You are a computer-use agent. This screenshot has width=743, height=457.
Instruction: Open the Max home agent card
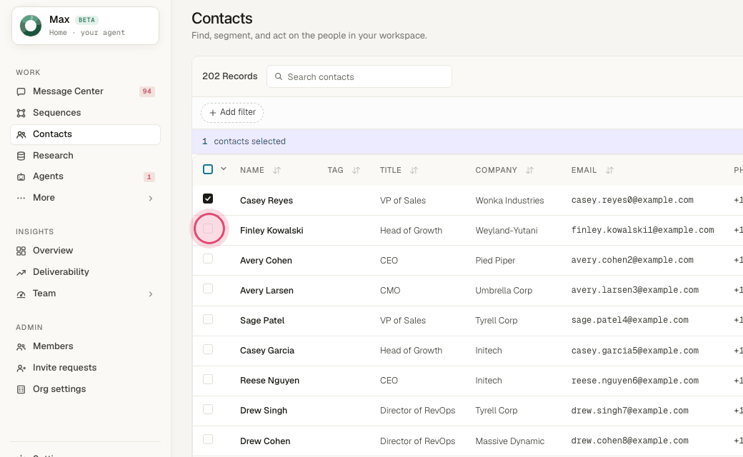tap(85, 26)
